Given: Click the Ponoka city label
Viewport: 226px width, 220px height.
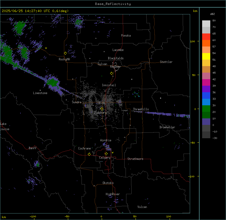Looking at the screenshot, I should pos(126,36).
